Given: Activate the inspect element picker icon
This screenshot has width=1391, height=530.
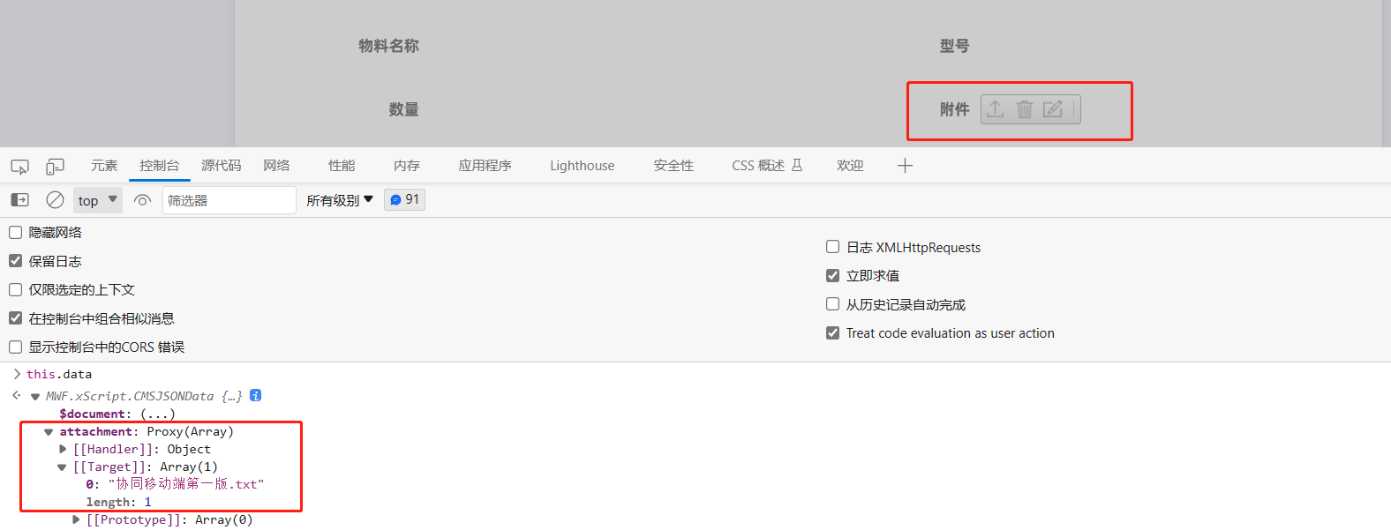Looking at the screenshot, I should (19, 166).
